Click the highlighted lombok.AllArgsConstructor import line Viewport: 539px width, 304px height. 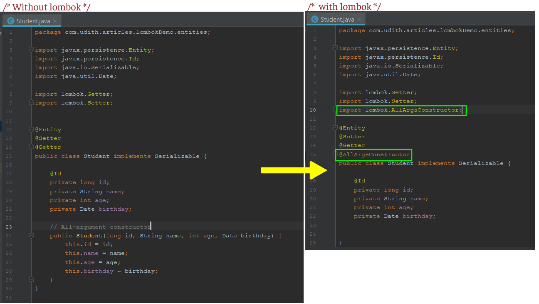coord(400,110)
